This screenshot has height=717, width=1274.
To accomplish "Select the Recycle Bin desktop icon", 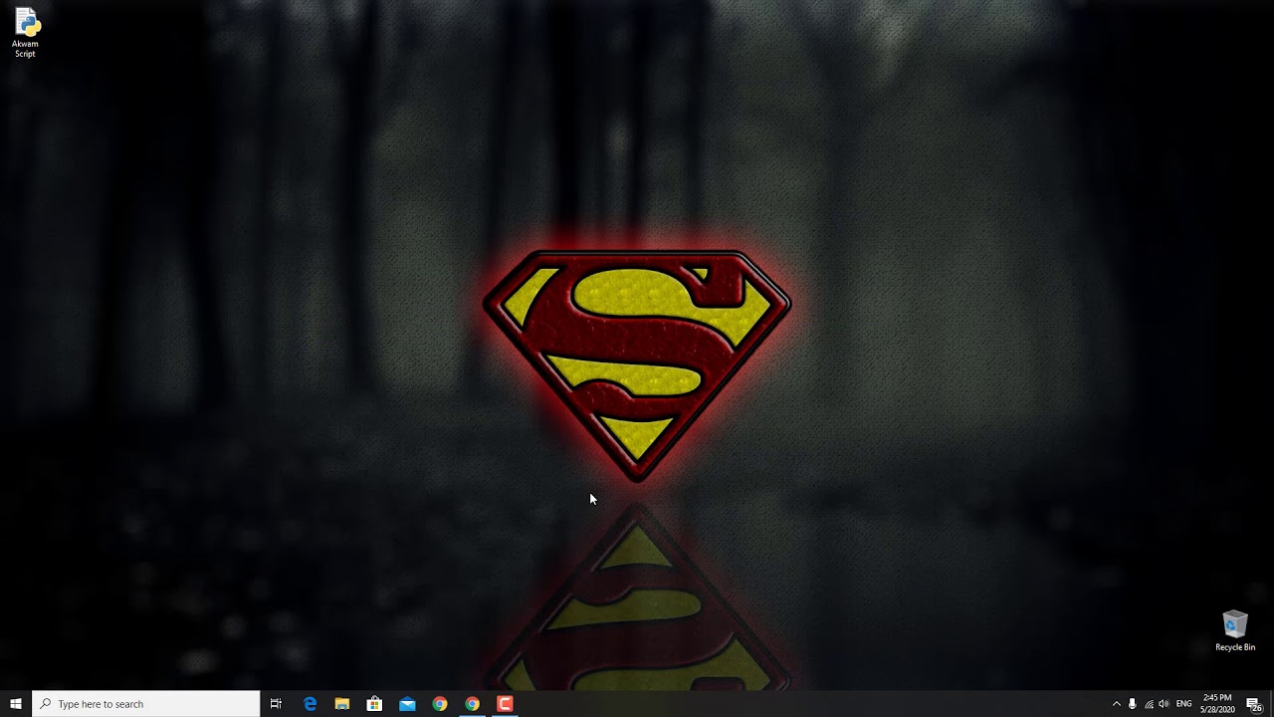I will click(1234, 631).
